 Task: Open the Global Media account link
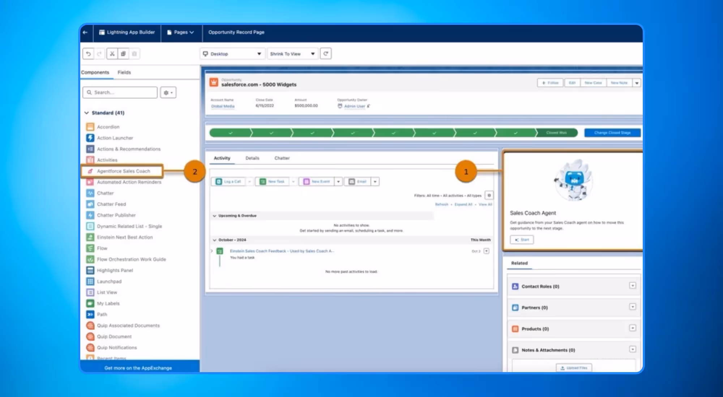point(223,106)
